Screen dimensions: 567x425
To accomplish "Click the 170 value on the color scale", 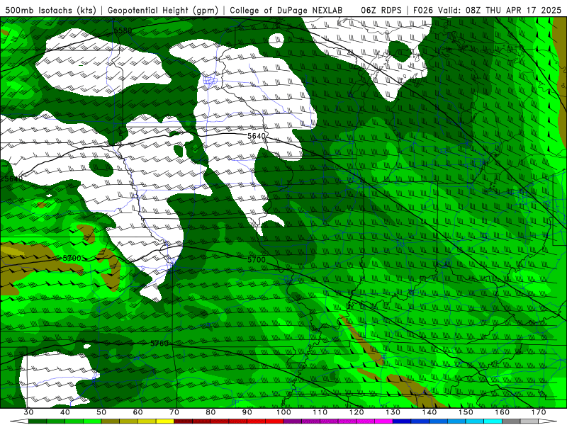I will (x=539, y=412).
